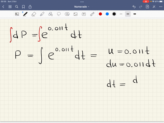
Task: Insert an image with the photo tool
Action: click(x=76, y=14)
